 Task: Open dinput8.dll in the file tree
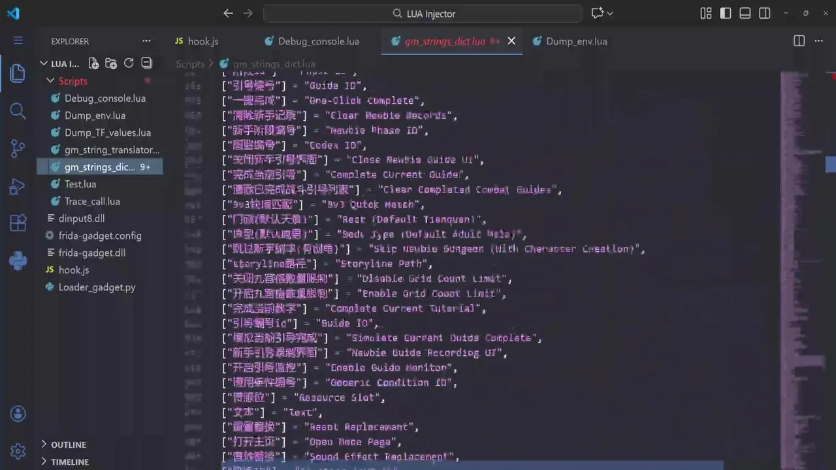coord(100,219)
